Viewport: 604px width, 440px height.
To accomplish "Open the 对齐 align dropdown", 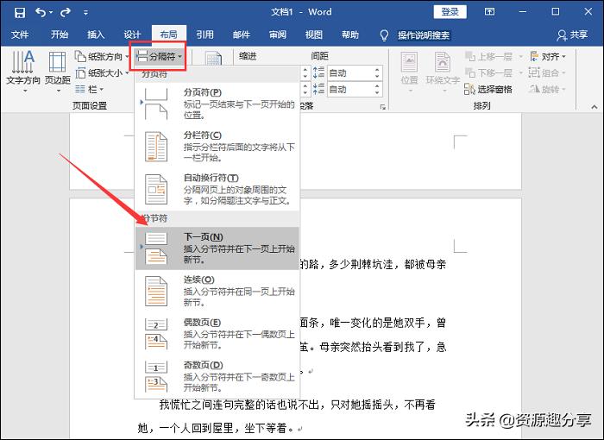I will click(548, 57).
